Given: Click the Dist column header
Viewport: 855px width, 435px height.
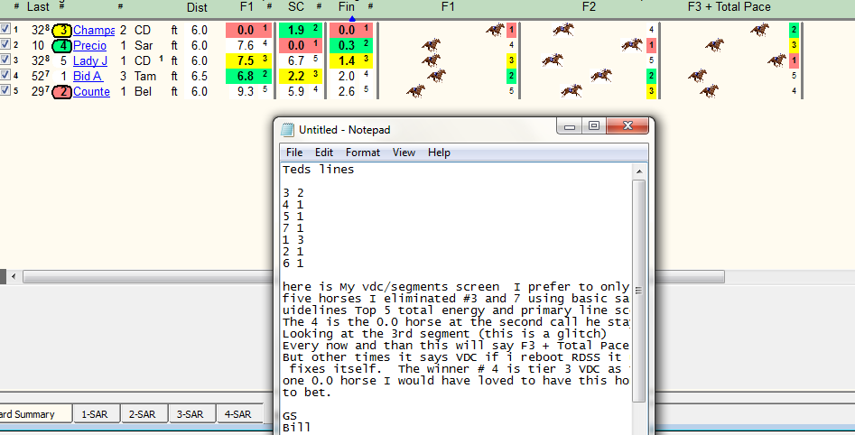Looking at the screenshot, I should coord(198,7).
